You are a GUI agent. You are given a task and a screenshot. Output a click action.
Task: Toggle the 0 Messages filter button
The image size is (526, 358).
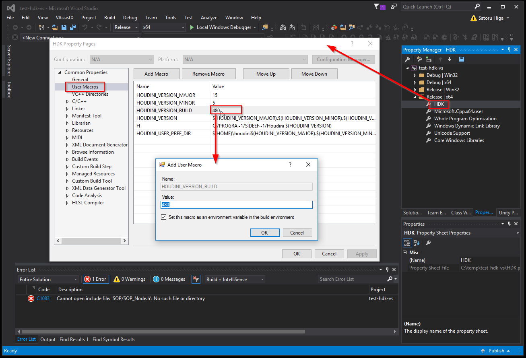click(x=169, y=279)
